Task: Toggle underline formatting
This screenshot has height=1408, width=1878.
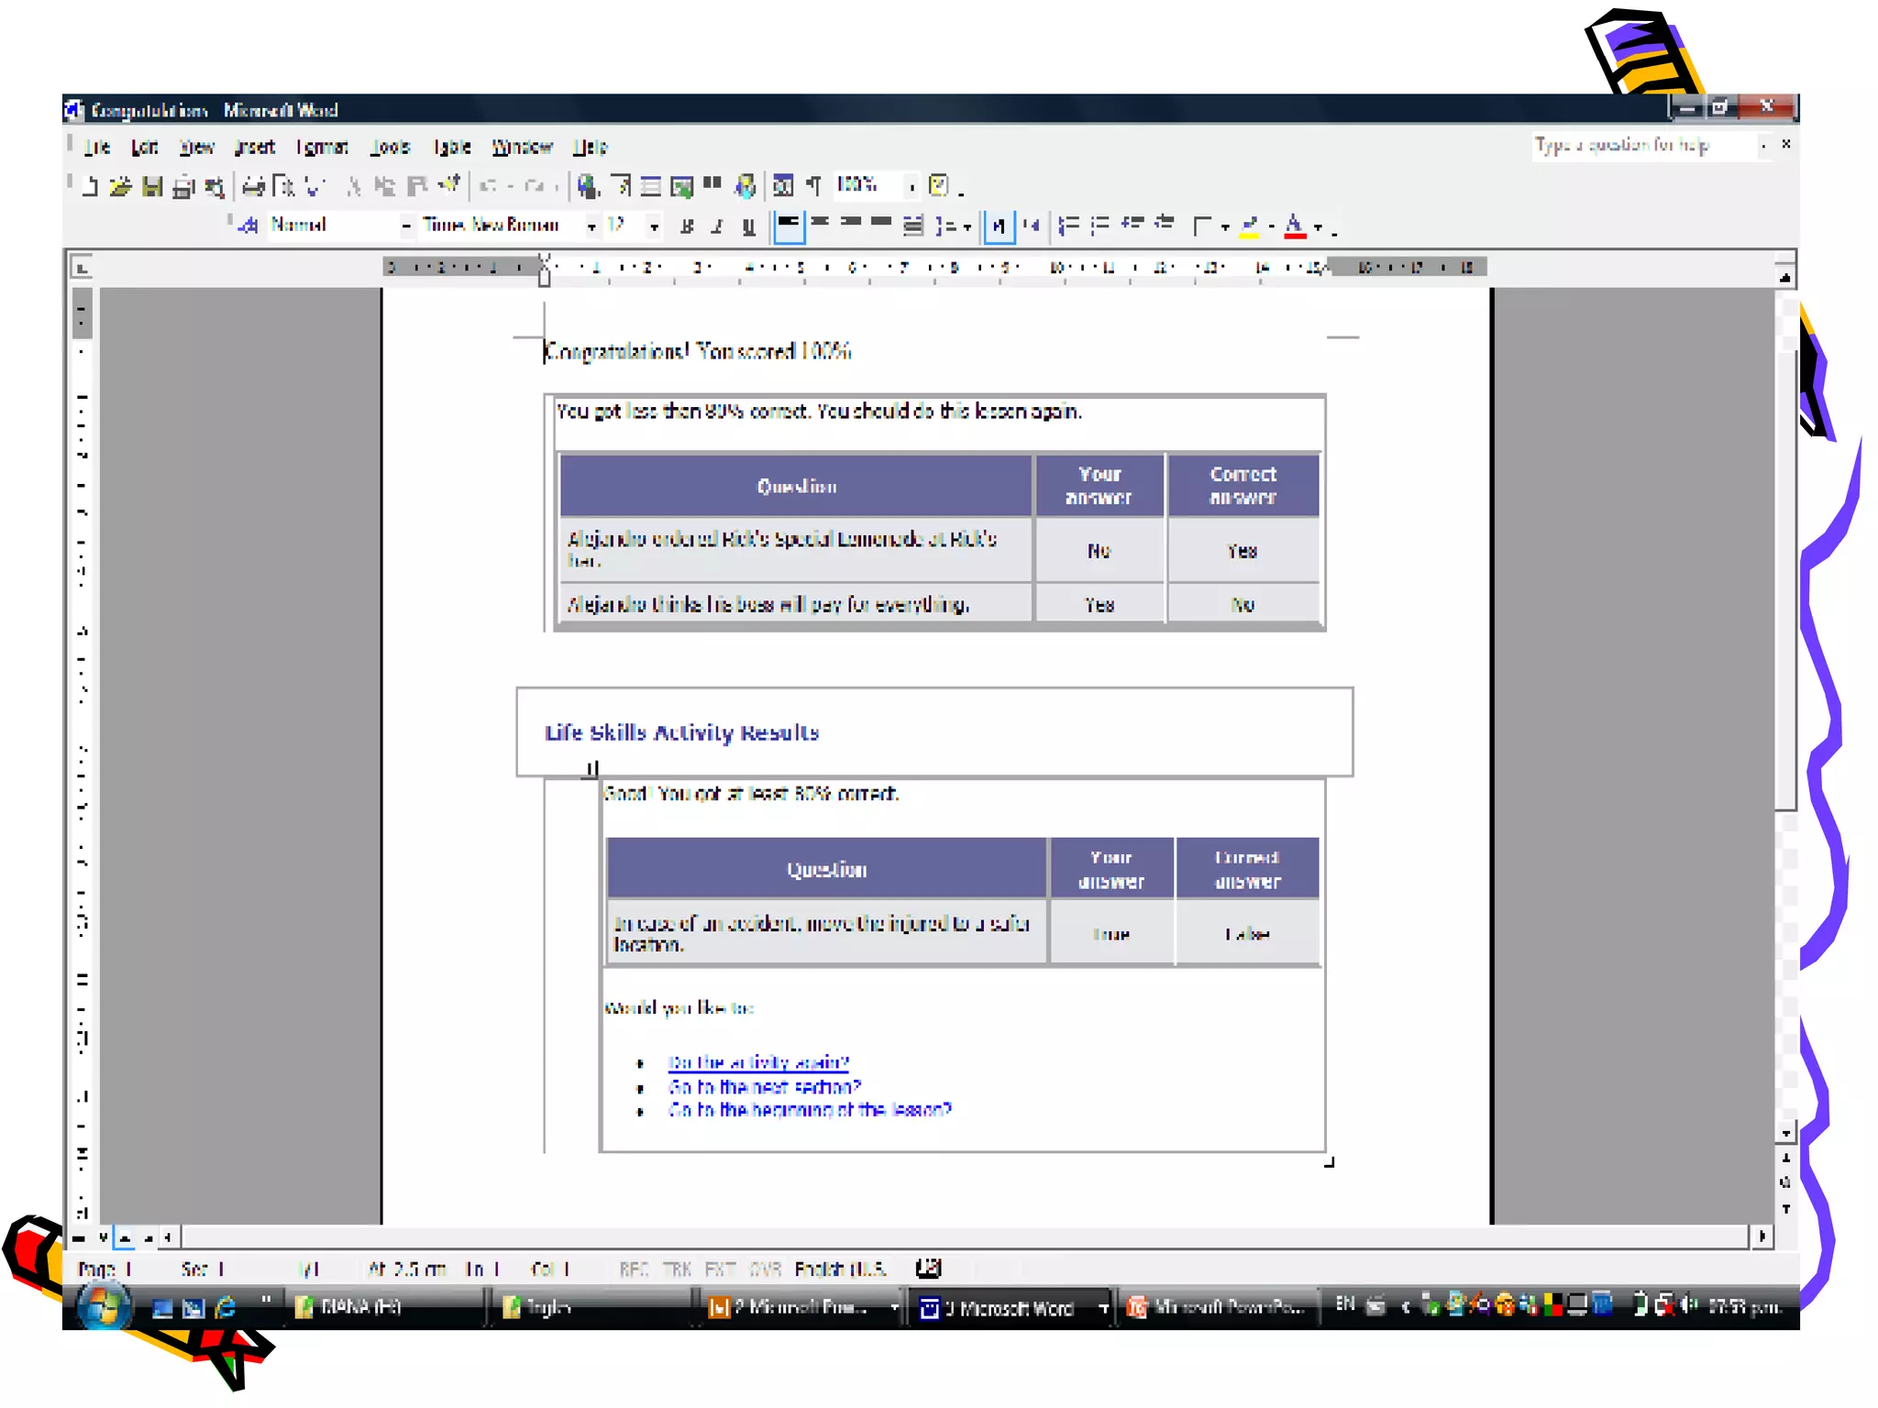Action: (749, 226)
